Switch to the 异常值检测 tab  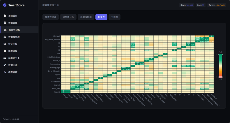point(86,17)
